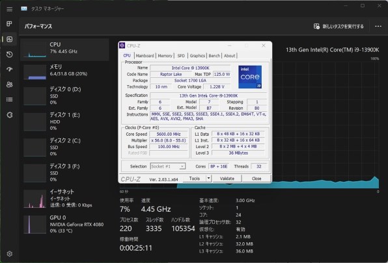Open App history icon in sidebar

(9, 55)
